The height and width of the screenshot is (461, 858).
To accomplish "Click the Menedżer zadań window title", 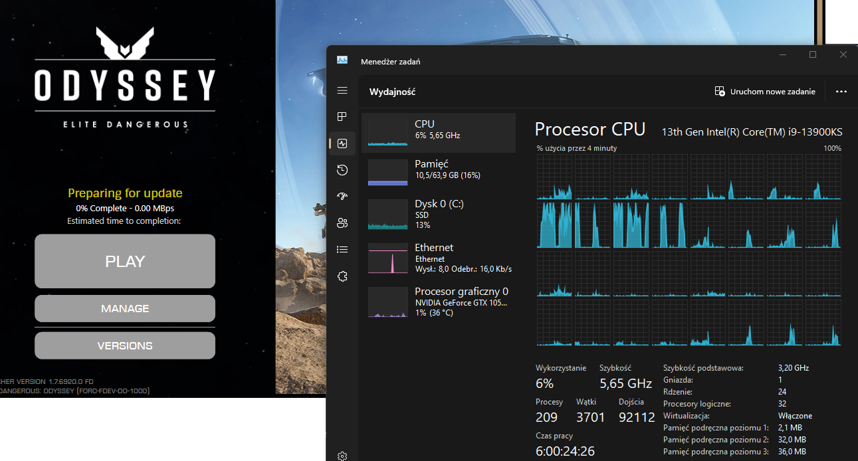I will (x=390, y=61).
